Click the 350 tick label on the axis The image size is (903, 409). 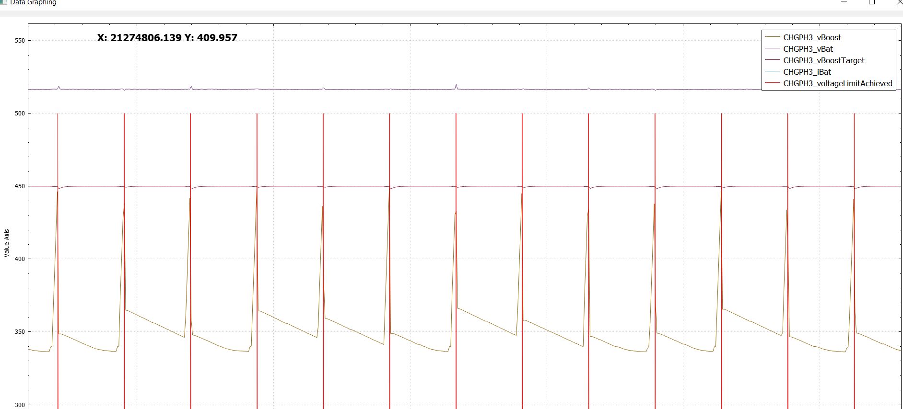20,332
